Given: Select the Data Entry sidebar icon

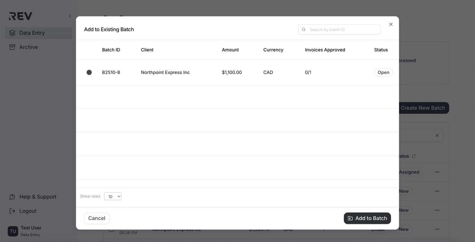Looking at the screenshot, I should point(12,33).
